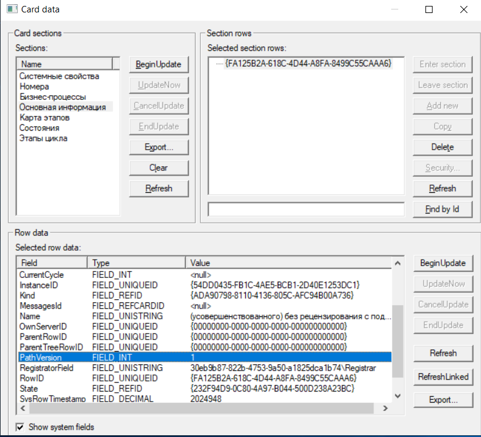The width and height of the screenshot is (481, 437).
Task: Click the Type column header
Action: click(x=136, y=262)
